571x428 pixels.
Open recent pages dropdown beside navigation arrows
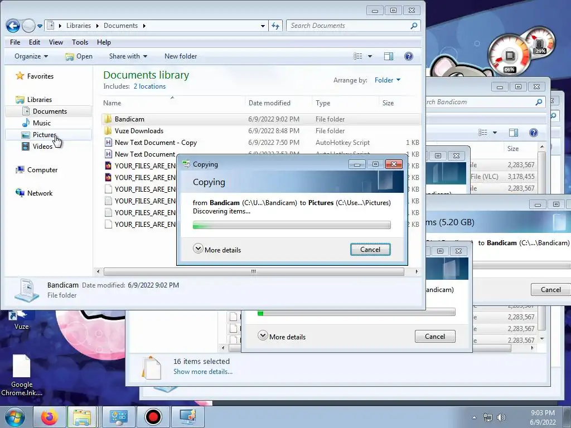pyautogui.click(x=40, y=26)
